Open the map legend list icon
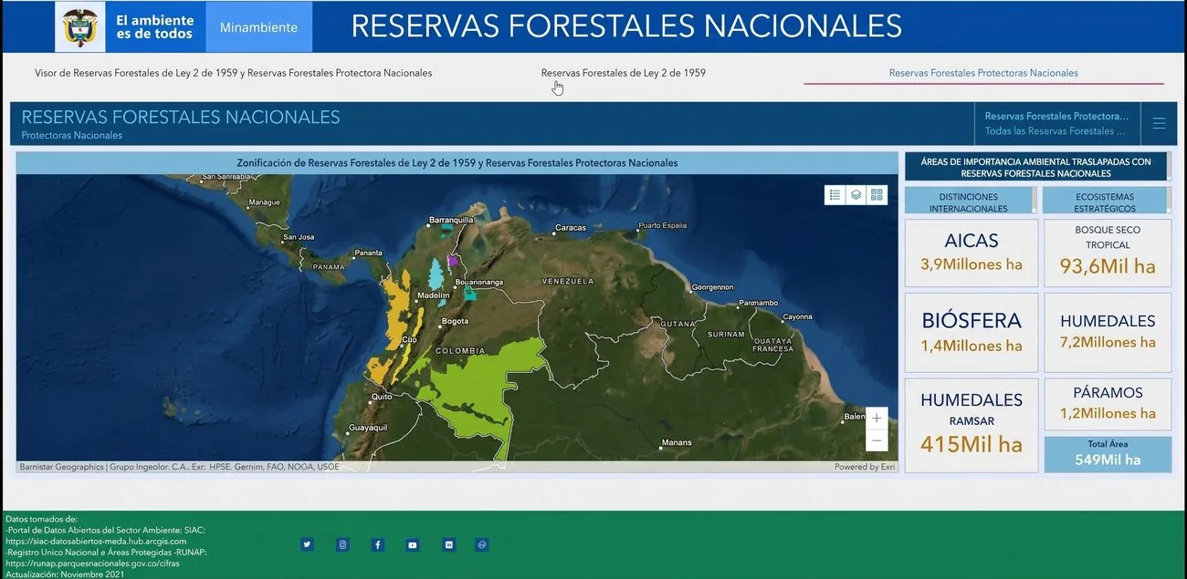This screenshot has height=579, width=1187. (x=835, y=194)
